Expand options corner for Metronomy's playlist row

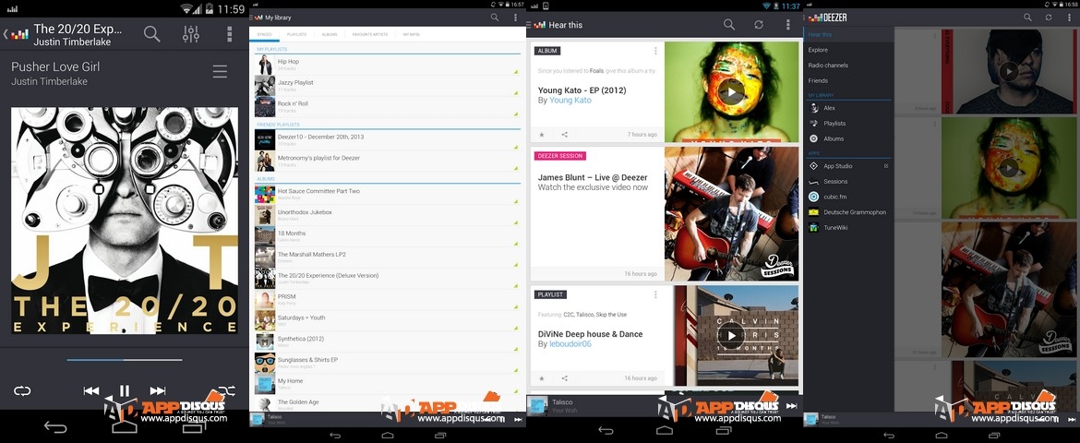(515, 168)
